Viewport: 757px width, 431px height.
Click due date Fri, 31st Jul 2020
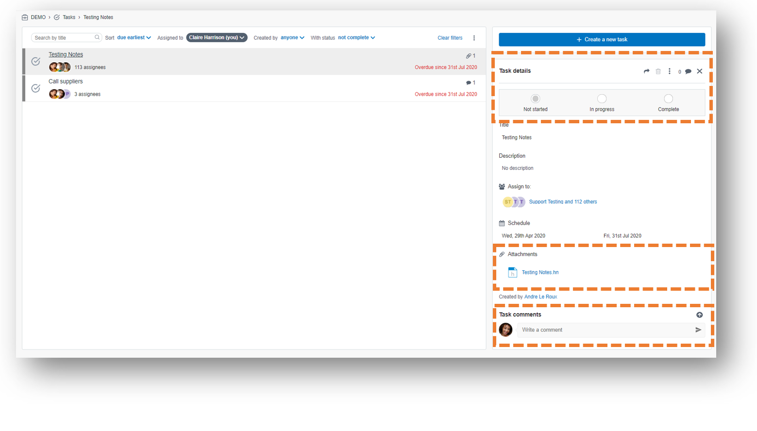click(622, 236)
